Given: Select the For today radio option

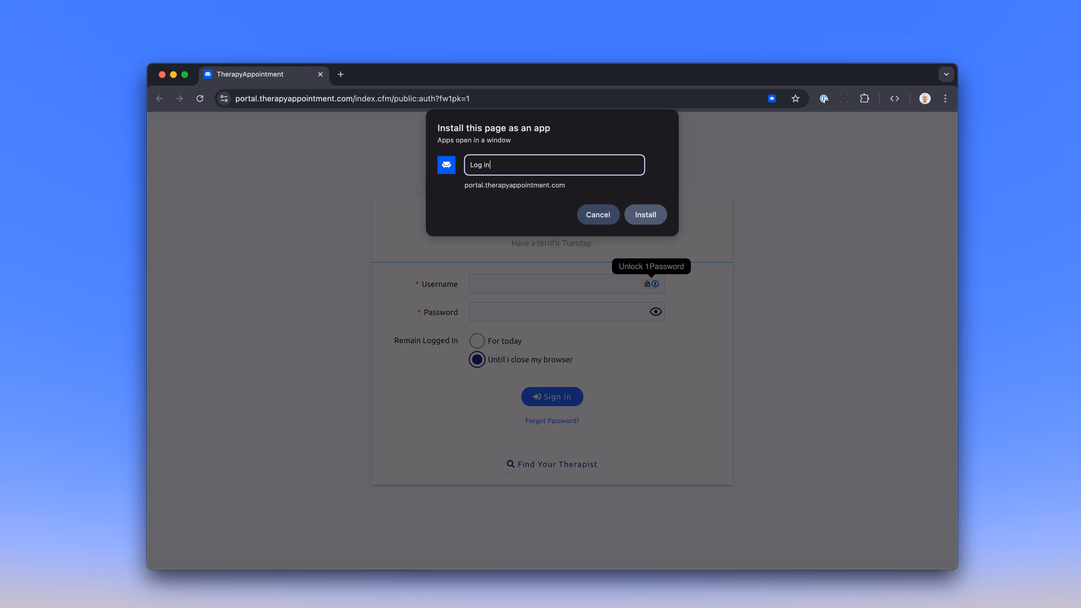Looking at the screenshot, I should point(477,341).
